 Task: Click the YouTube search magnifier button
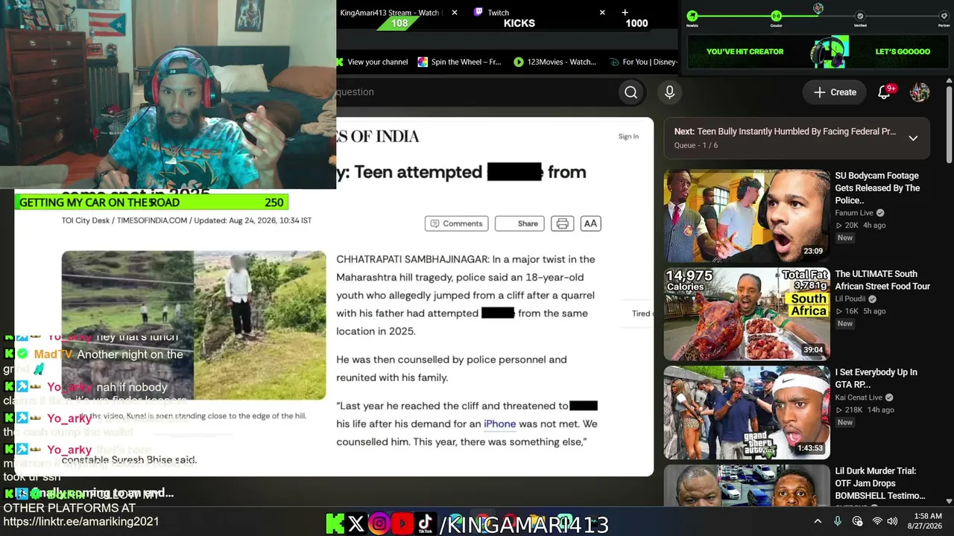tap(631, 92)
